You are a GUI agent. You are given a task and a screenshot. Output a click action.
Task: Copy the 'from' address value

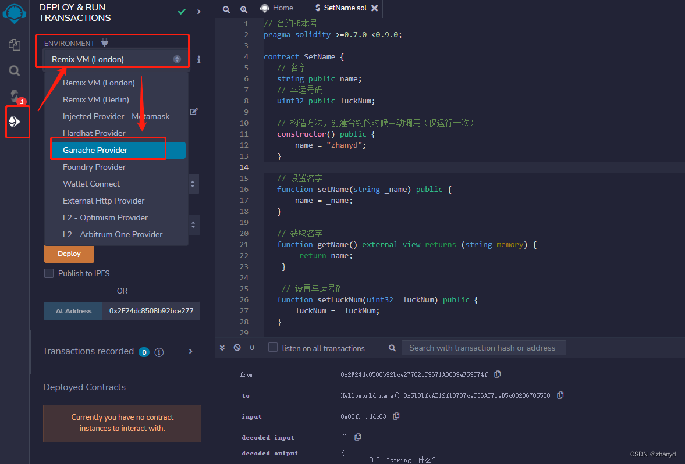(498, 374)
